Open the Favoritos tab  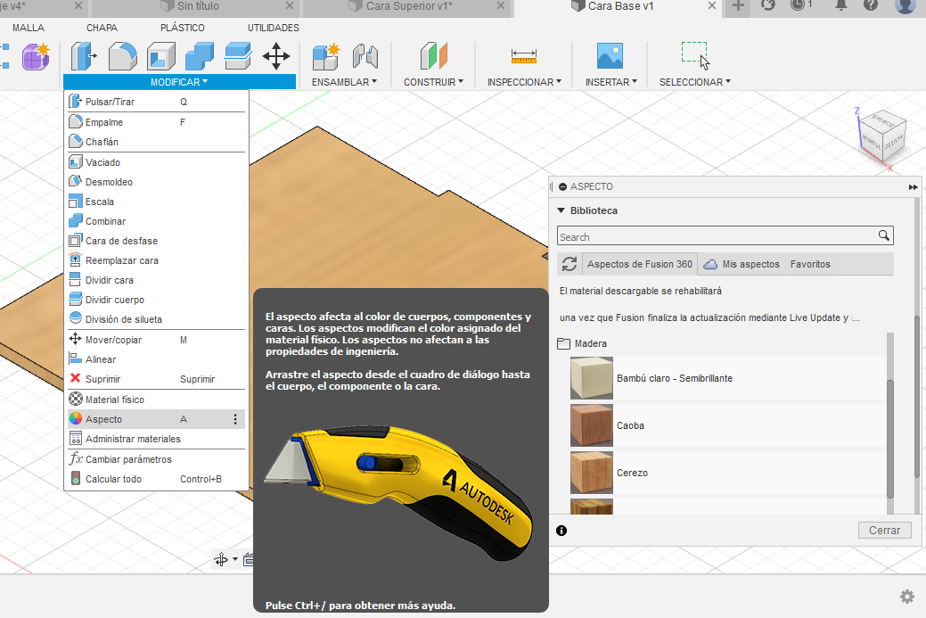tap(810, 264)
